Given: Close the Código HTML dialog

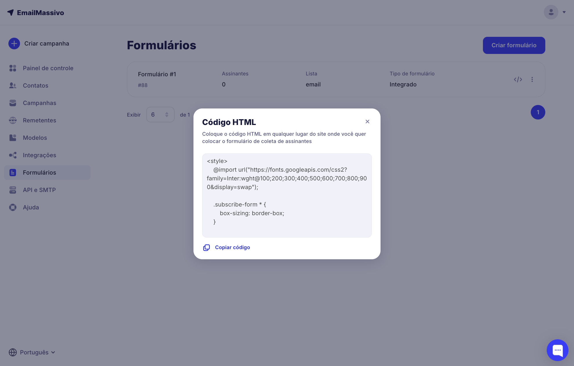Looking at the screenshot, I should (x=367, y=122).
